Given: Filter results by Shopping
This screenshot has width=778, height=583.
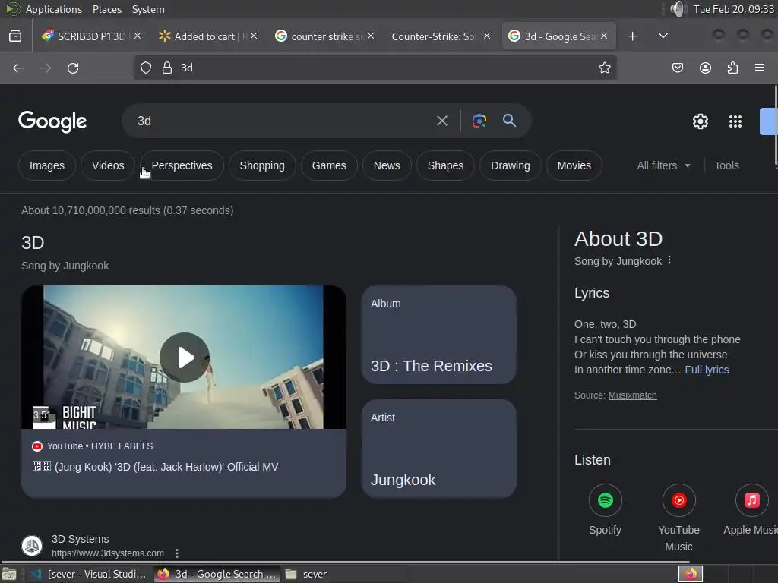Looking at the screenshot, I should pos(262,165).
